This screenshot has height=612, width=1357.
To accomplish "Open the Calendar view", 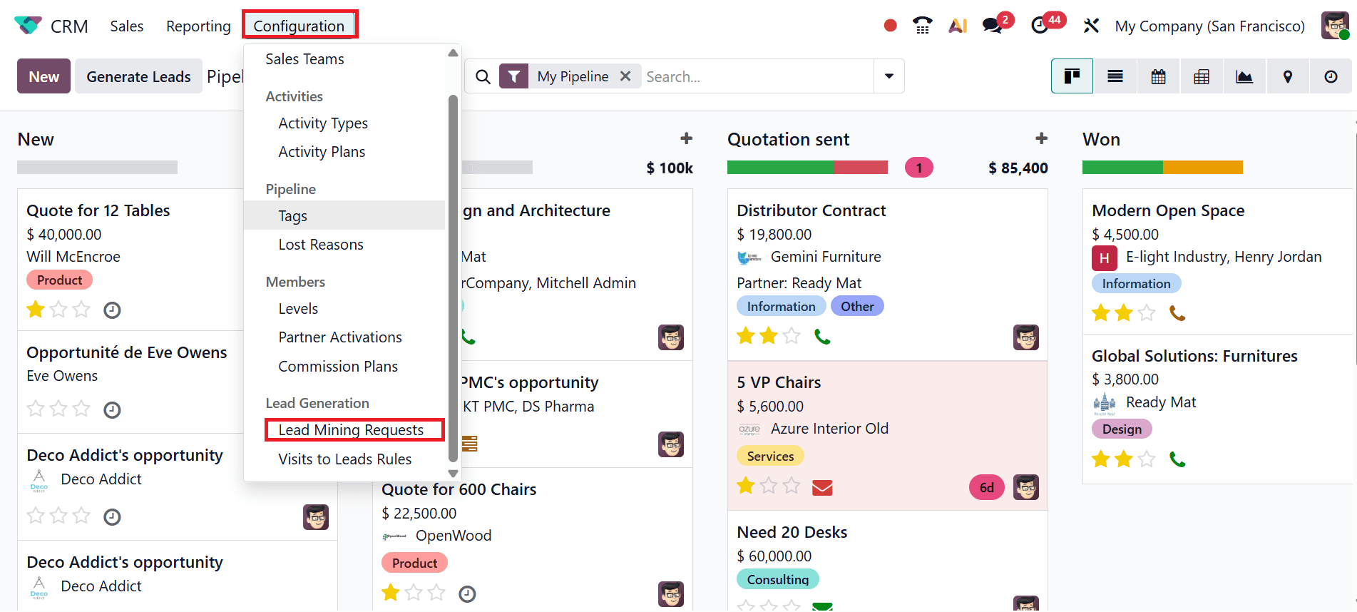I will click(1158, 76).
